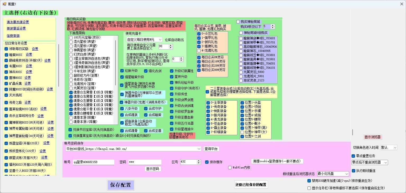Click 还原已经保存的配置 button
Image resolution: width=406 pixels, height=193 pixels.
click(x=251, y=185)
